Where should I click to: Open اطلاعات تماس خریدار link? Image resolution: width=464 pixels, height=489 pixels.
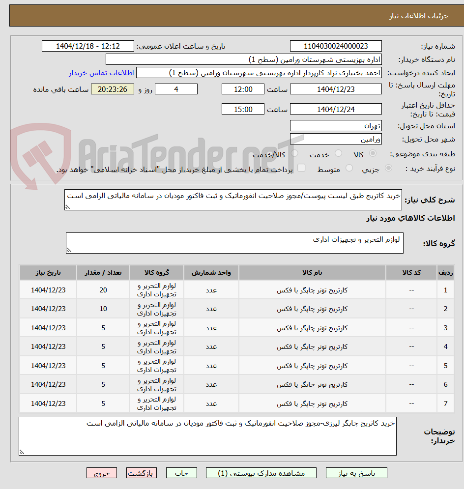(x=101, y=73)
